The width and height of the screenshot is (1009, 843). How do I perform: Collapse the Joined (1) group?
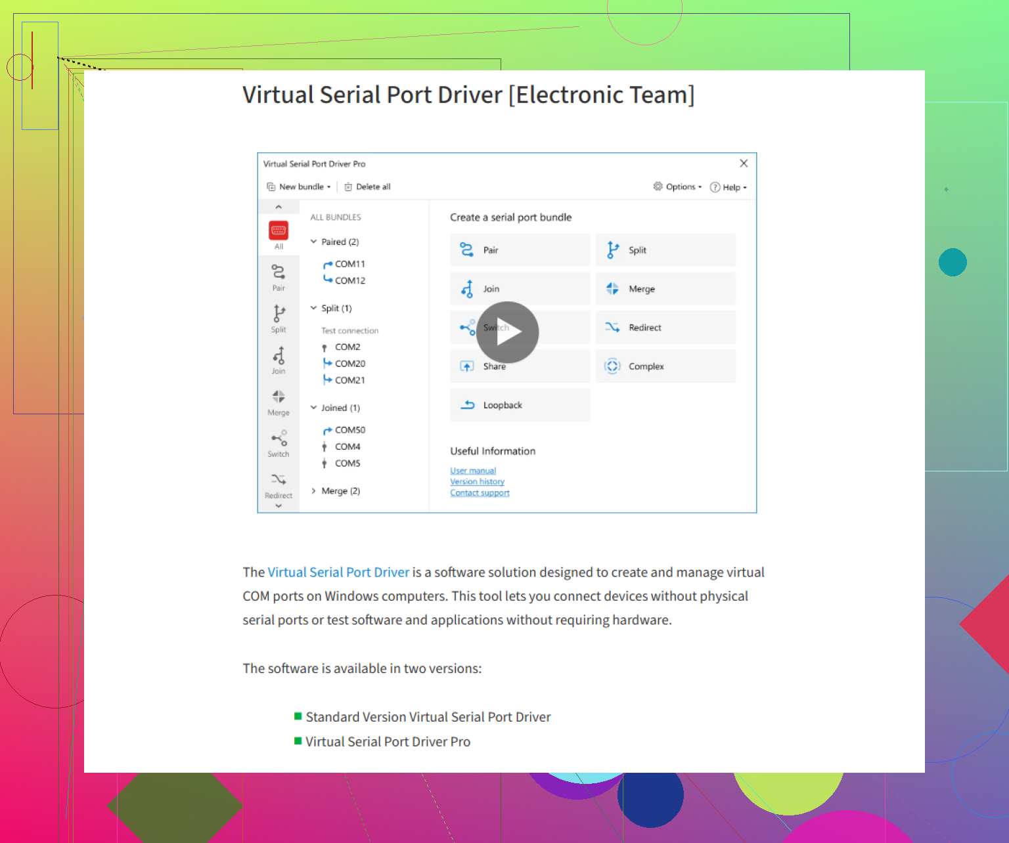[x=314, y=408]
